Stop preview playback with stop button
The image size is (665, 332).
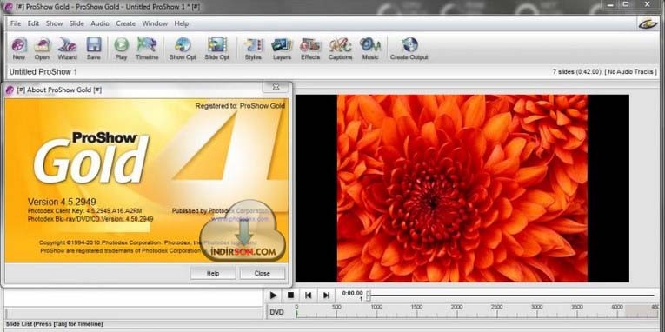[x=290, y=295]
